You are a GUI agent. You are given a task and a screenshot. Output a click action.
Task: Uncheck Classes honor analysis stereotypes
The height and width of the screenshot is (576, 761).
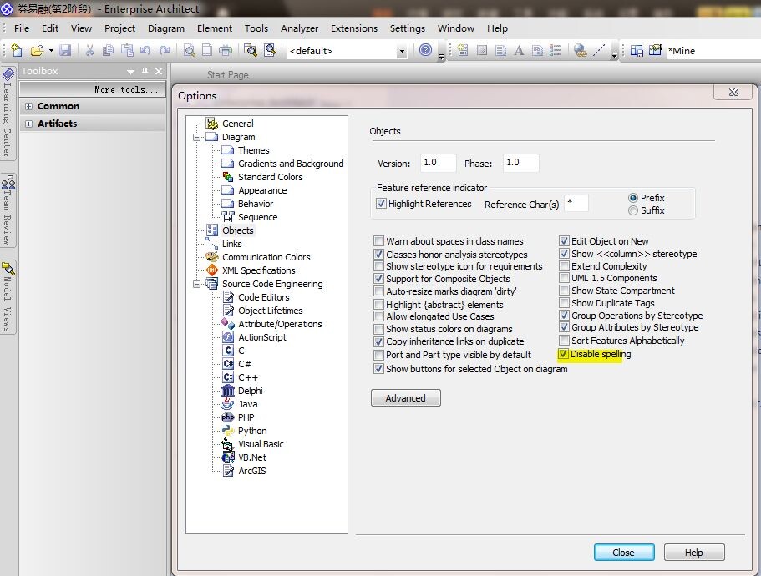[x=379, y=254]
